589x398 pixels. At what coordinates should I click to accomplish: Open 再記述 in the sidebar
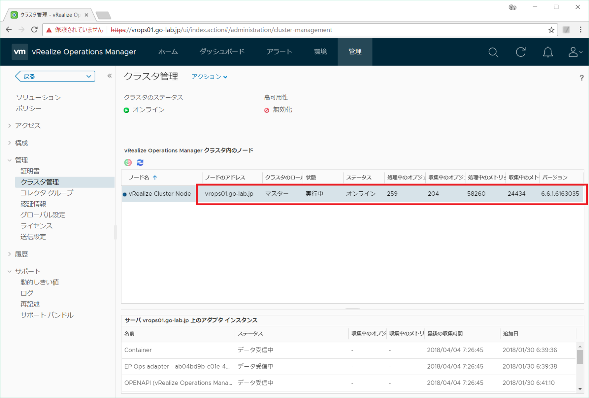tap(30, 304)
